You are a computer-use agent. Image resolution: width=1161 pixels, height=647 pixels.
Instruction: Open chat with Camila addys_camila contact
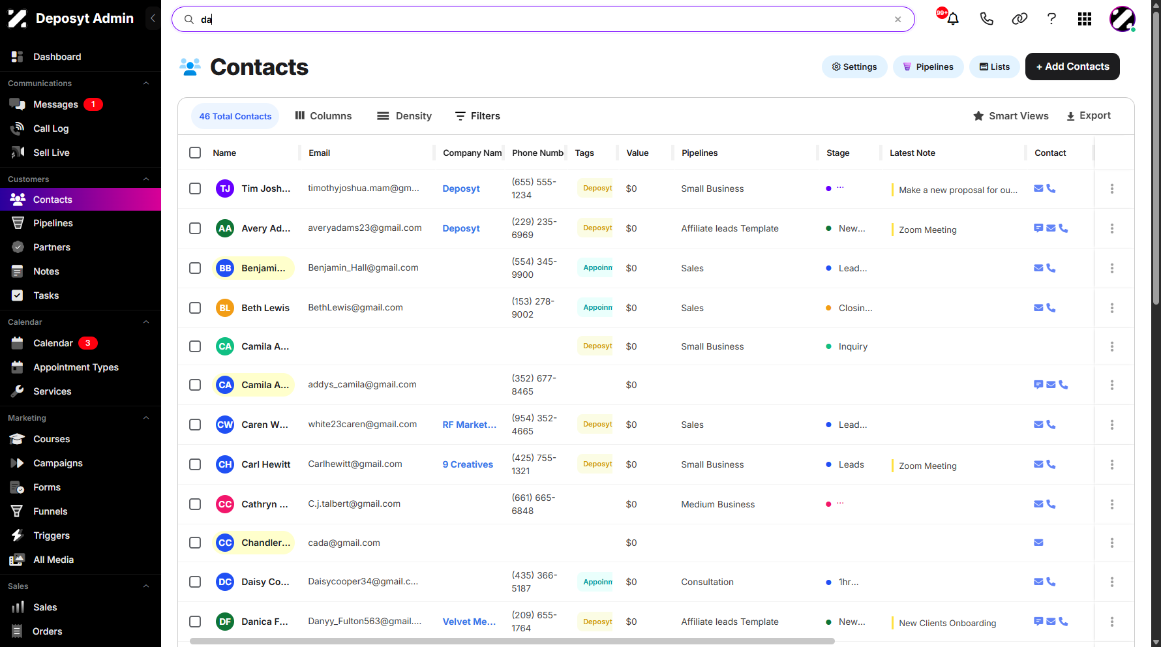point(1038,385)
